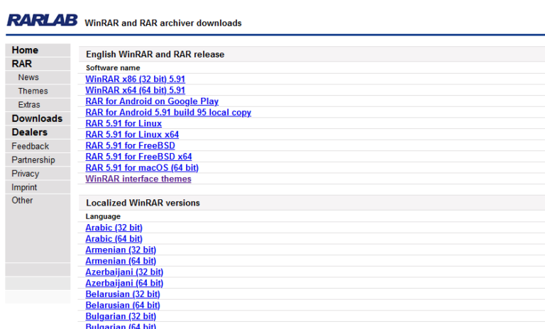Download Armenian (32 bit) version
This screenshot has height=329, width=545.
click(x=121, y=250)
